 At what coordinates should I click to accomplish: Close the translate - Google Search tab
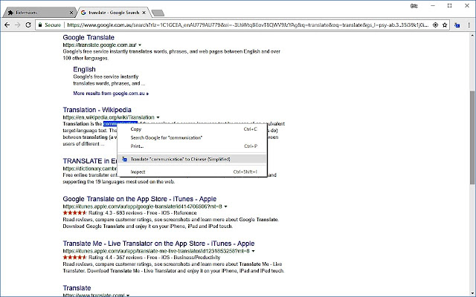tap(144, 13)
